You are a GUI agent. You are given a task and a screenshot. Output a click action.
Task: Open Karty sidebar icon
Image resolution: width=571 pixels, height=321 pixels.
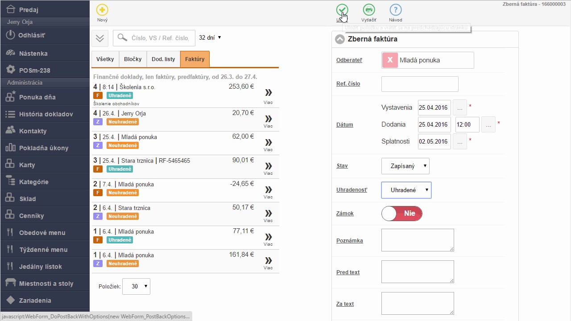(x=10, y=165)
